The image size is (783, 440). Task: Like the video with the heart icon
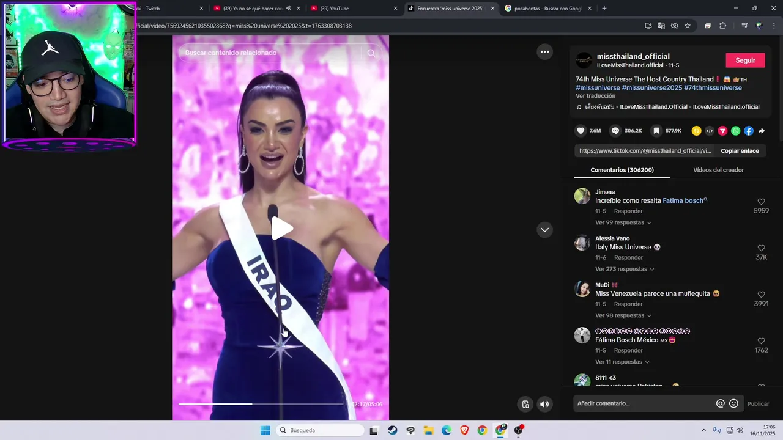581,131
